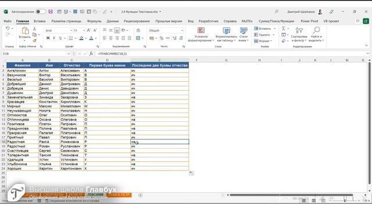The image size is (372, 209).
Task: Open the Arial font name dropdown
Action: click(71, 31)
